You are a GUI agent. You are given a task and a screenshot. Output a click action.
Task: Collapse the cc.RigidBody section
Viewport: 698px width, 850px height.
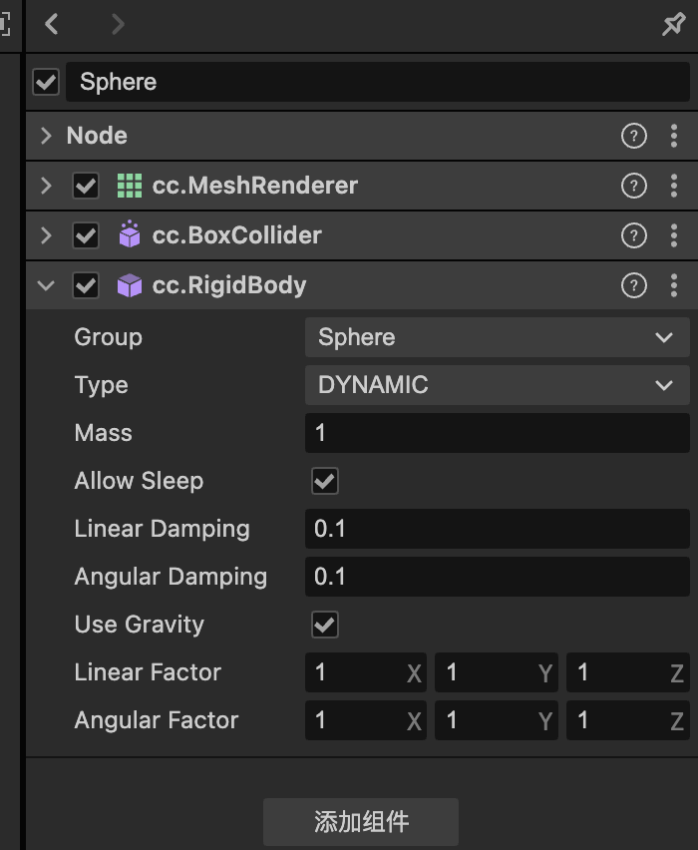tap(46, 286)
